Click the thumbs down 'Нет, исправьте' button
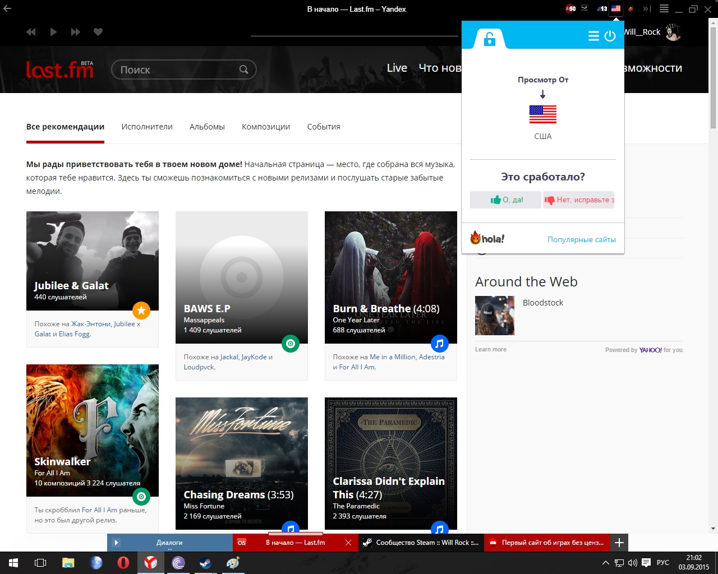The width and height of the screenshot is (718, 574). click(578, 200)
